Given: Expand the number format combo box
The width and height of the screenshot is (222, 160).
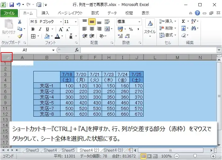Looking at the screenshot, I should (139, 22).
